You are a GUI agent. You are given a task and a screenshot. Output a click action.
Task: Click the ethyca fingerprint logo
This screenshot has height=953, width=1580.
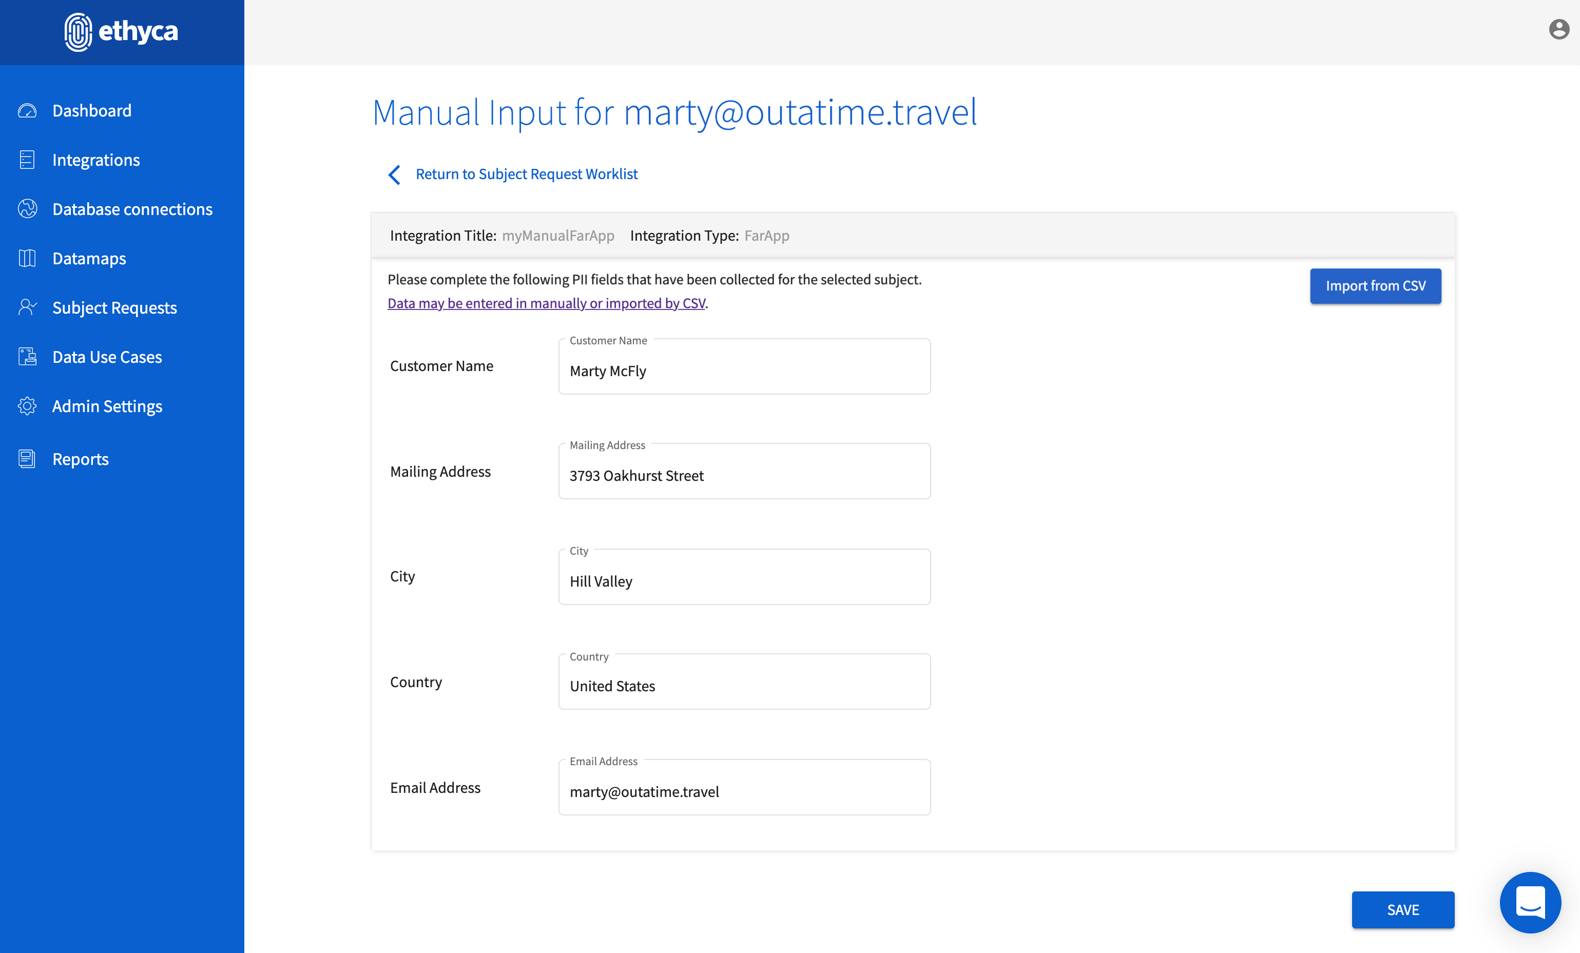click(x=78, y=32)
